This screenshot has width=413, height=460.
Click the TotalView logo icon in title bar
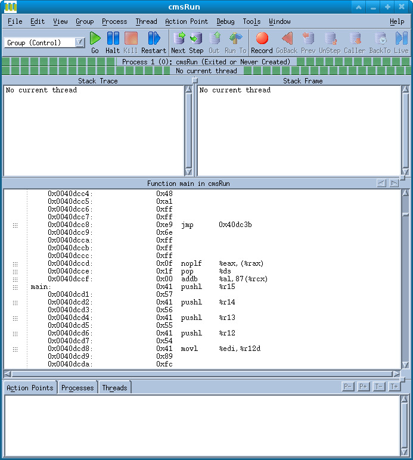(x=10, y=7)
